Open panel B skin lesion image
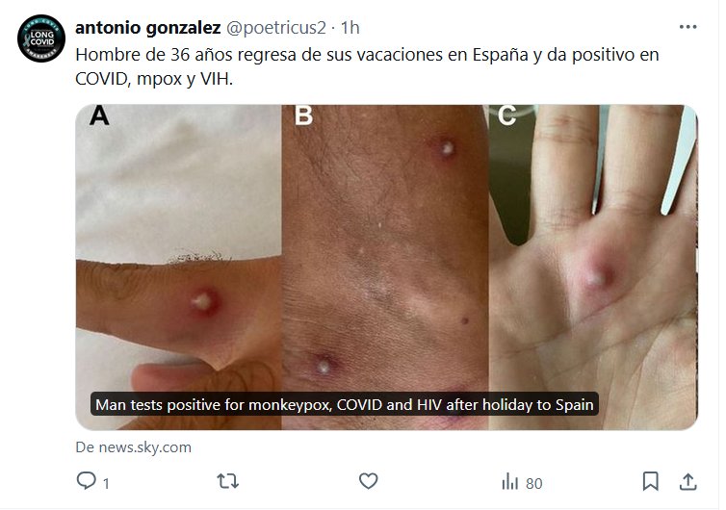The width and height of the screenshot is (726, 510). tap(385, 268)
